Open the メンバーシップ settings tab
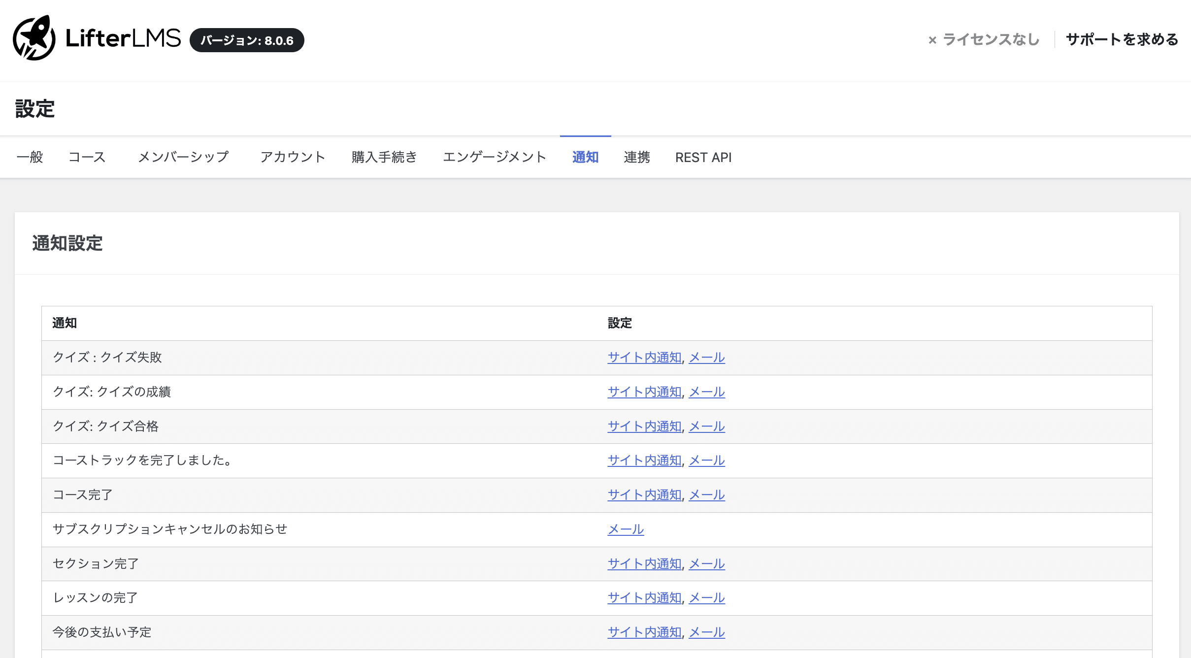The height and width of the screenshot is (658, 1191). (x=183, y=157)
